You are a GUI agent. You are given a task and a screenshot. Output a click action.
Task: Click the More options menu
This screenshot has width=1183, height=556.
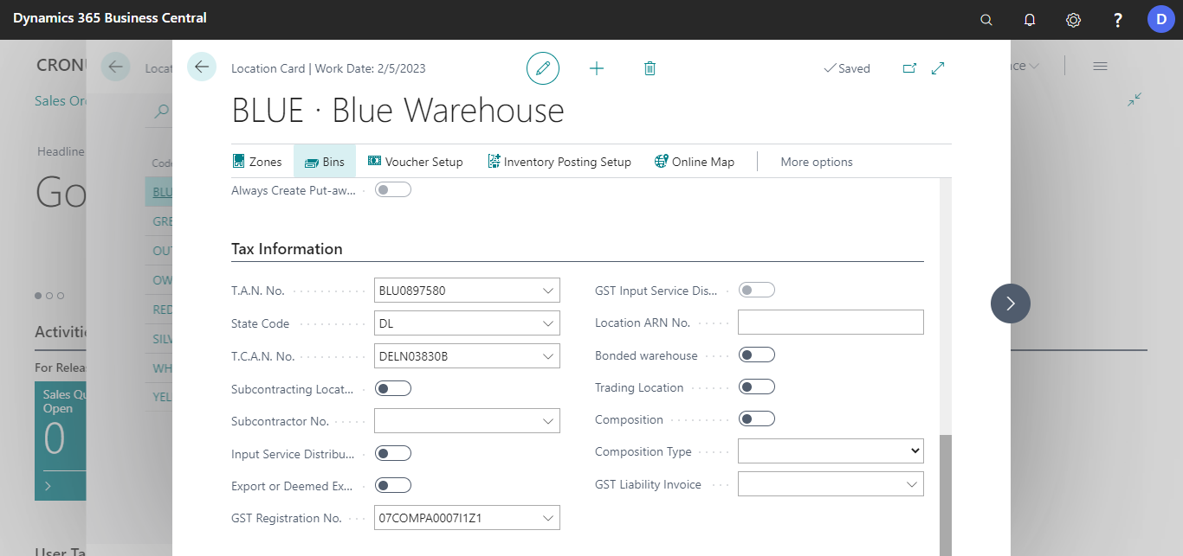coord(816,161)
